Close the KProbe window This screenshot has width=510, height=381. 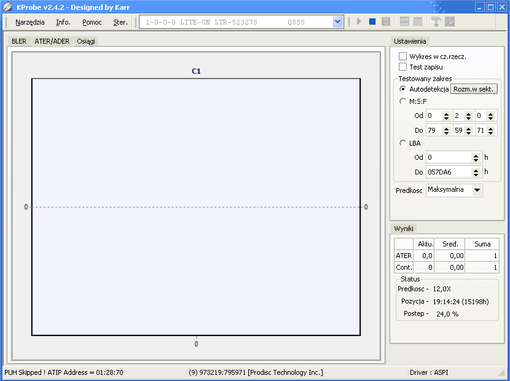tap(502, 7)
